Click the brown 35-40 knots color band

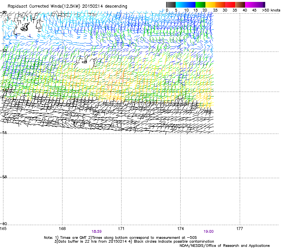pyautogui.click(x=240, y=5)
